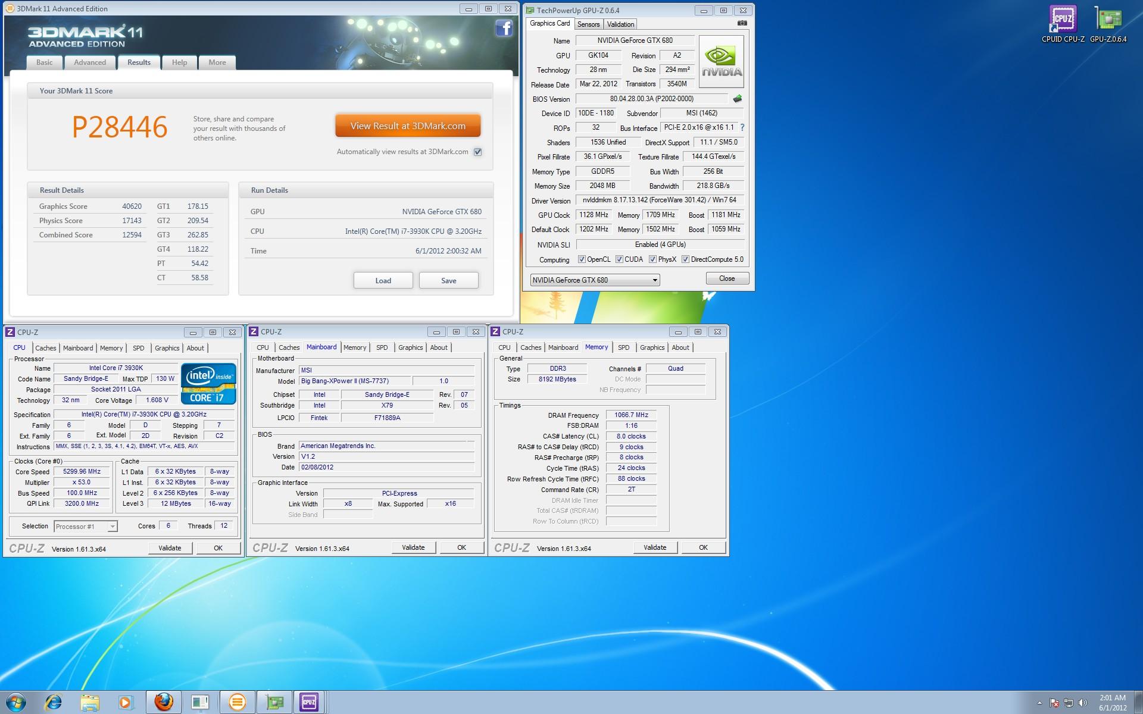Show hidden tray icons arrow
1143x714 pixels.
(x=1039, y=703)
